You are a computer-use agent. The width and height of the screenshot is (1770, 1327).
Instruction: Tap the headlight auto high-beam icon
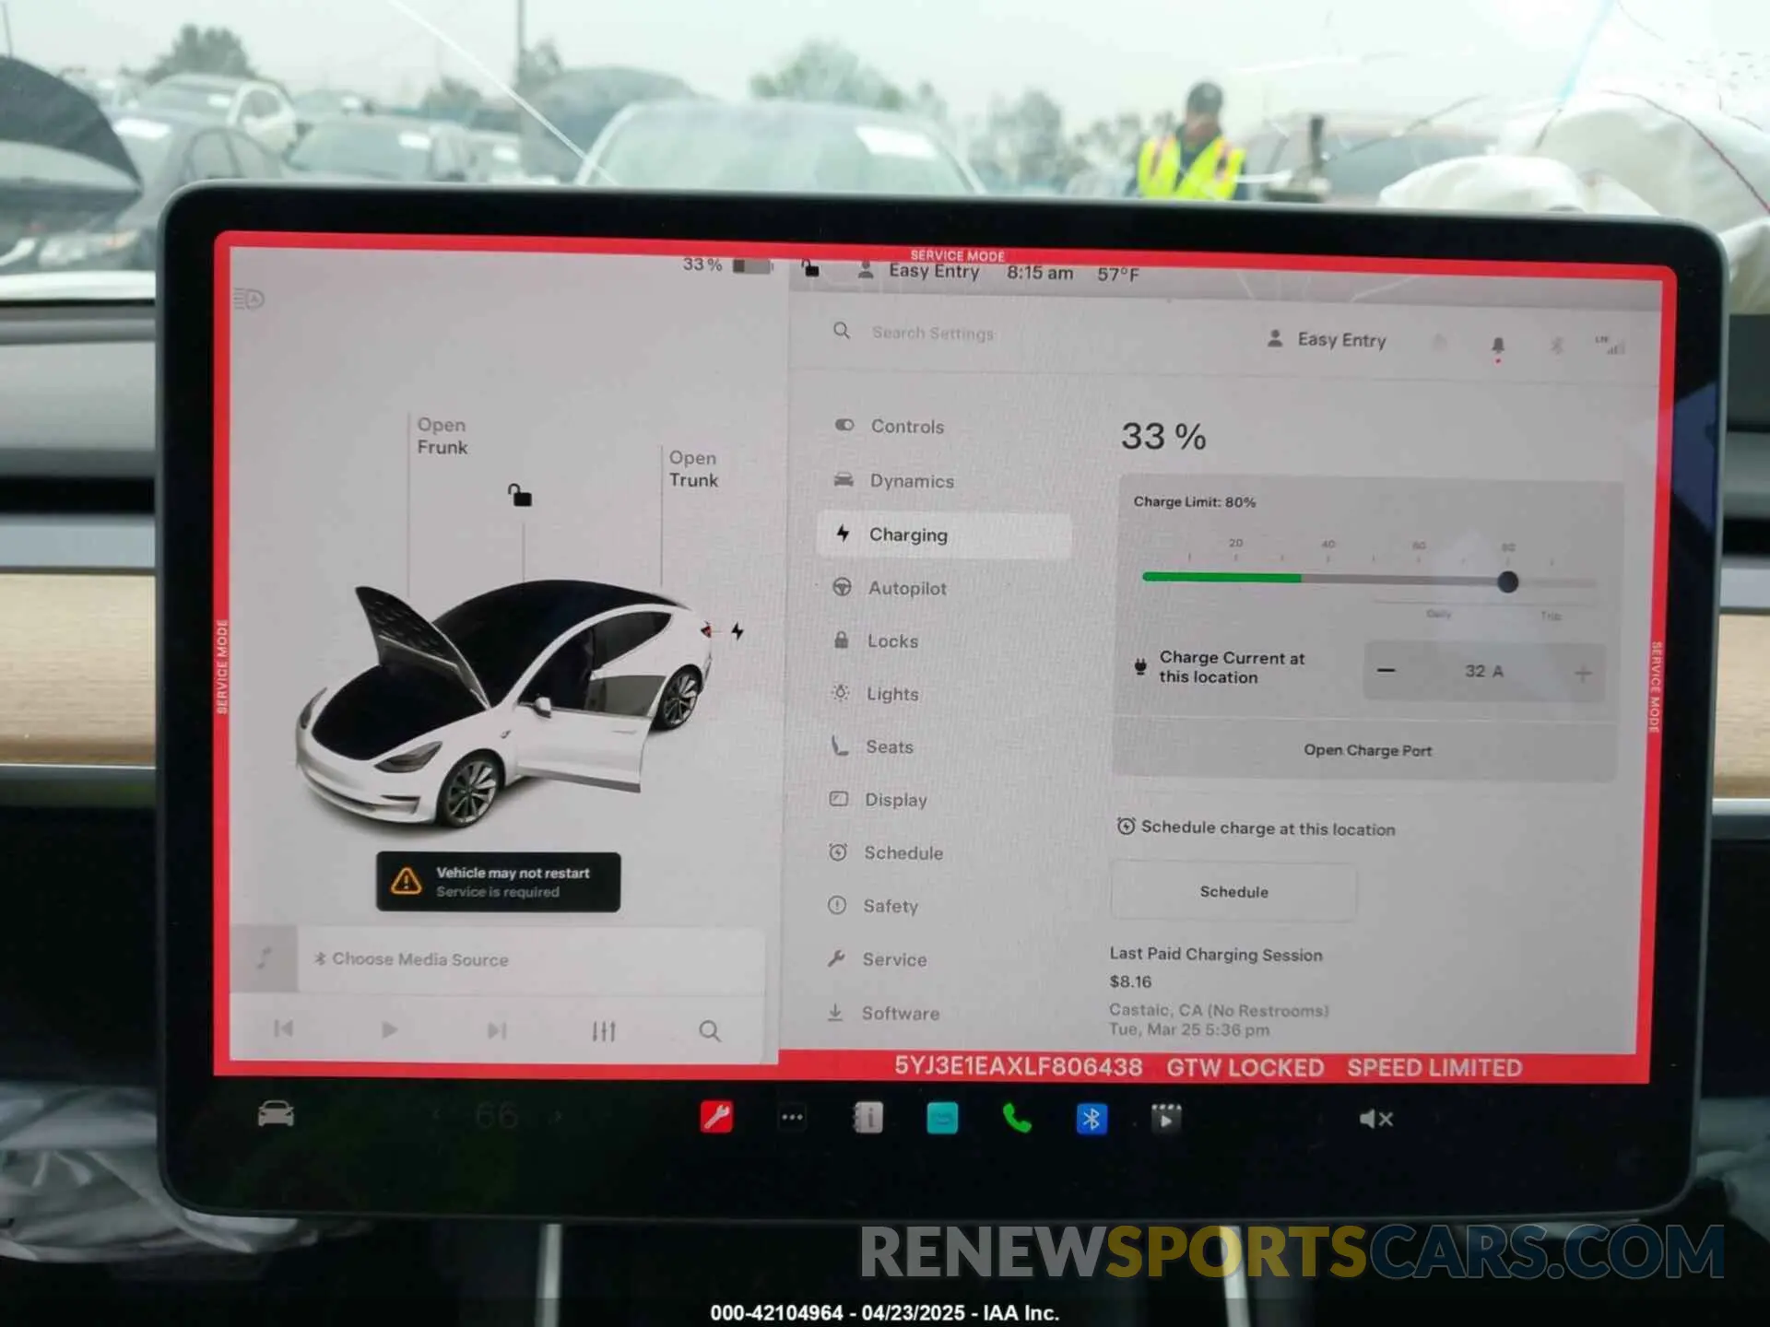[x=249, y=299]
